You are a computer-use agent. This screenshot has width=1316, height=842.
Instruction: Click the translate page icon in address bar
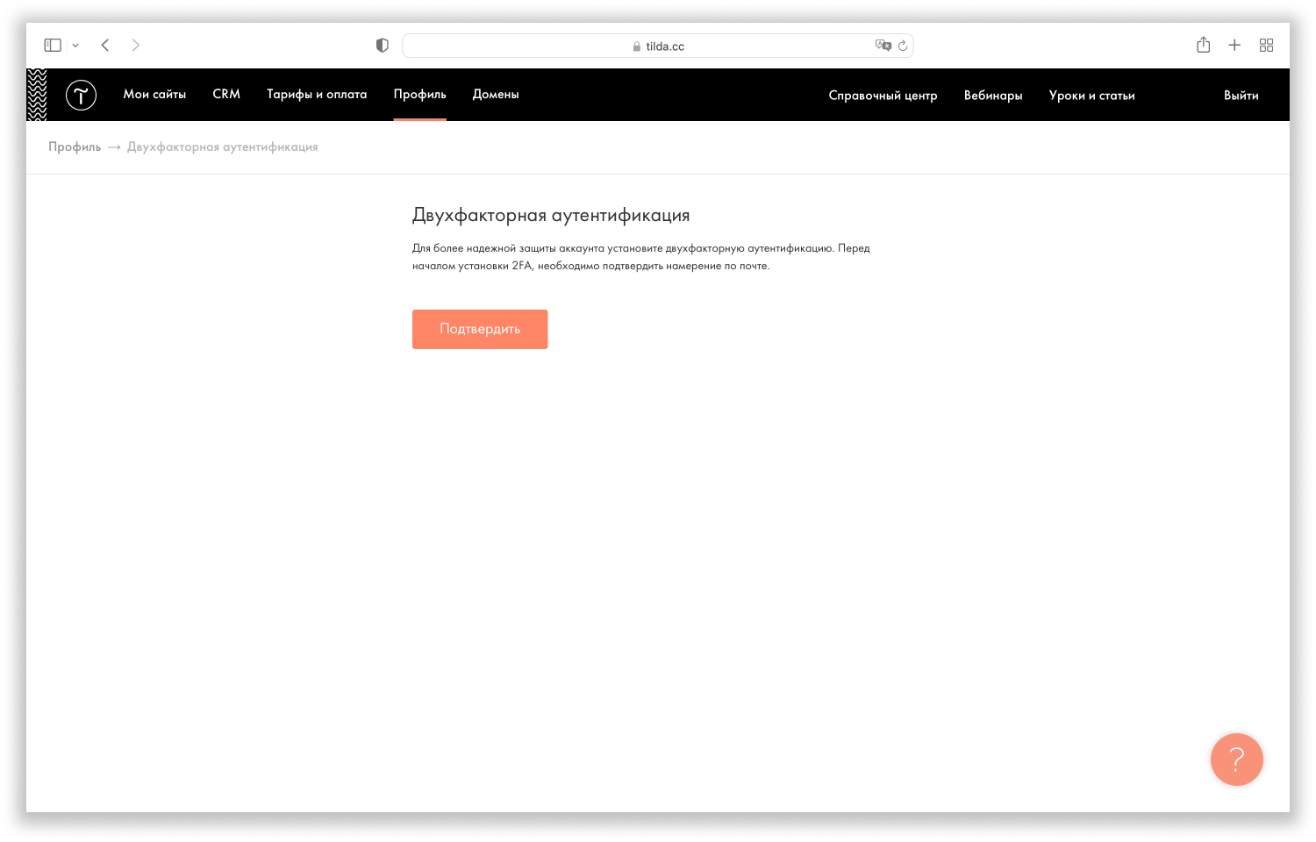click(883, 45)
